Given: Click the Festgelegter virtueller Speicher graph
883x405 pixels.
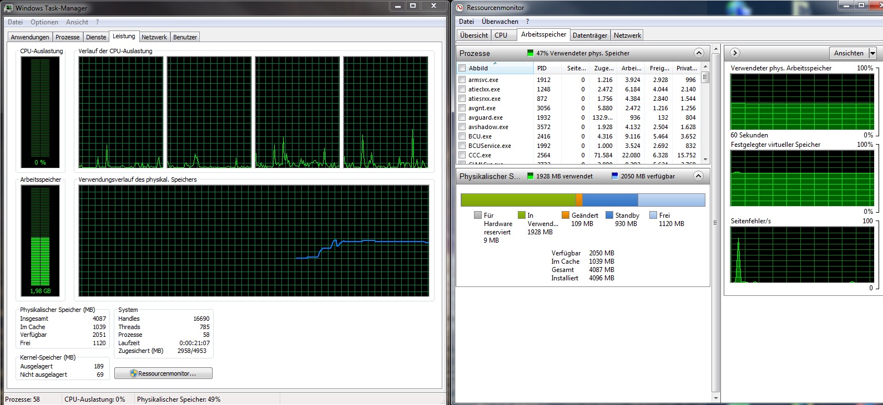Looking at the screenshot, I should coord(802,178).
